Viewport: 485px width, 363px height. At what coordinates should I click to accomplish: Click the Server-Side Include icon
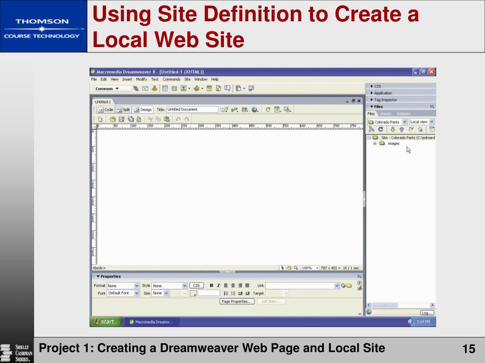218,88
